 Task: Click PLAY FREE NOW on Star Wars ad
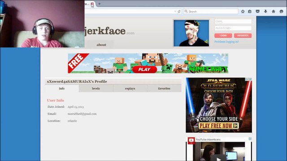click(x=218, y=126)
